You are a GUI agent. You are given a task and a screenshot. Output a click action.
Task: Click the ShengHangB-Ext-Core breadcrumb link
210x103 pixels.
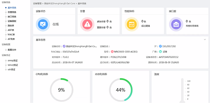coord(60,3)
